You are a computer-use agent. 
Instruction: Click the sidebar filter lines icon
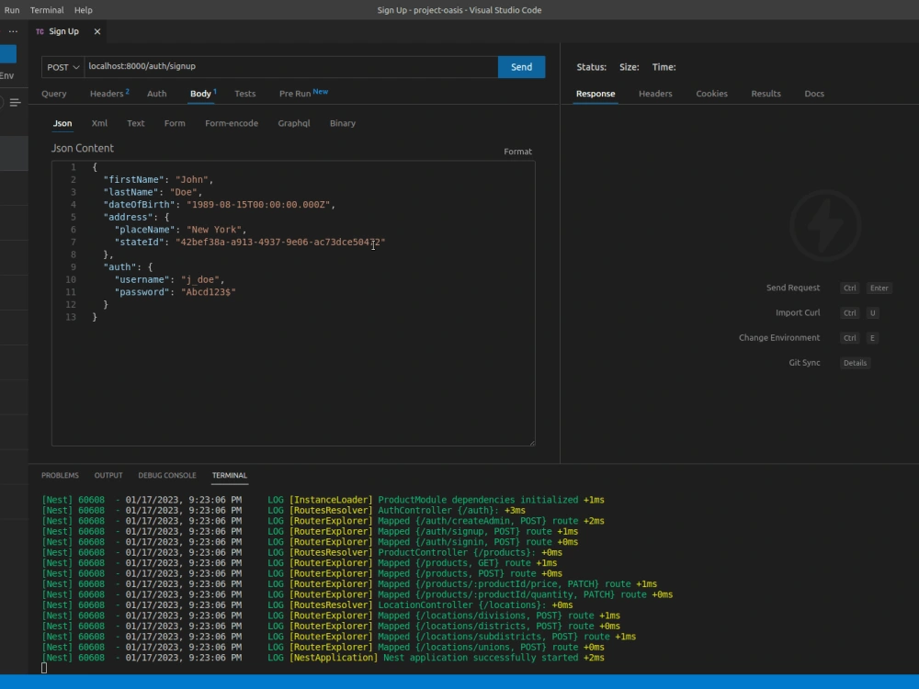(16, 103)
